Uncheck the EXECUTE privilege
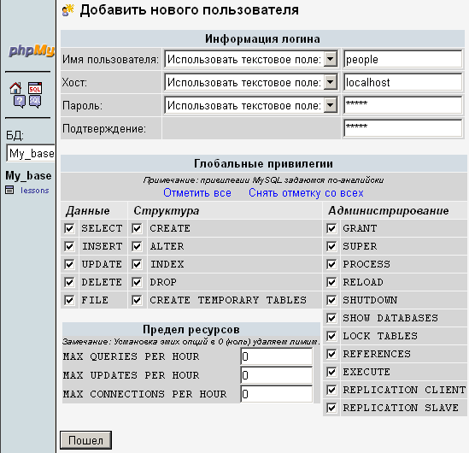This screenshot has height=453, width=469. tap(331, 372)
